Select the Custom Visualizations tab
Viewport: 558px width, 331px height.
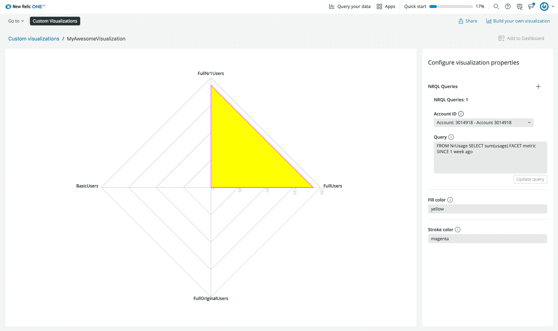point(55,21)
